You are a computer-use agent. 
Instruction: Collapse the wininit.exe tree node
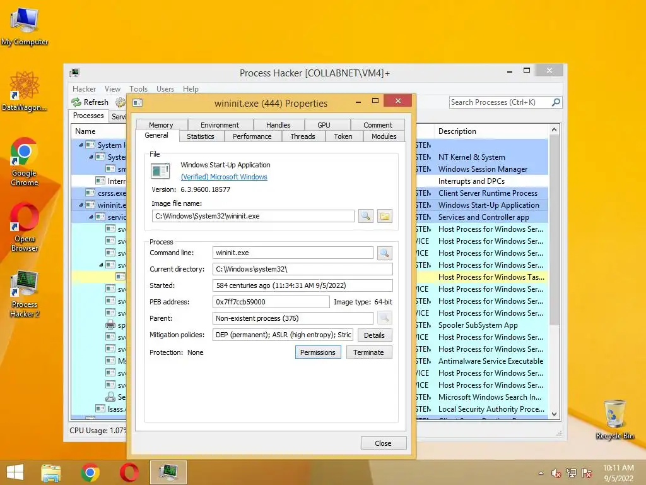pos(81,205)
